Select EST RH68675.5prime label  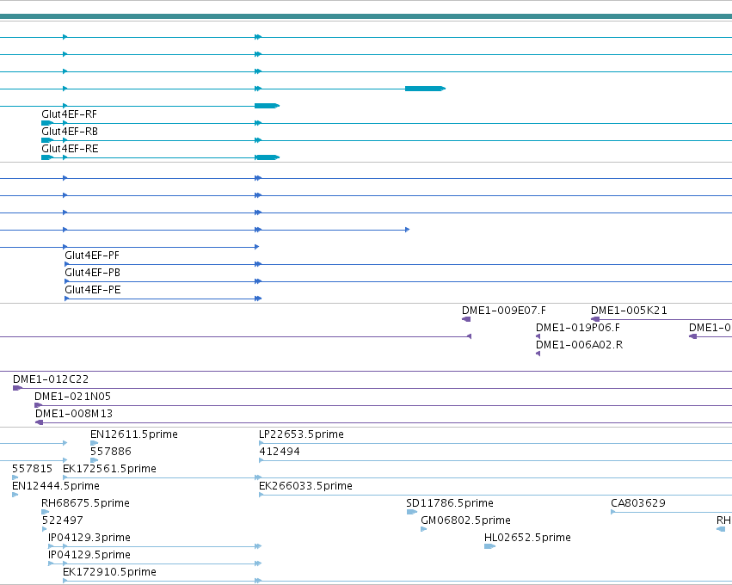coord(85,503)
